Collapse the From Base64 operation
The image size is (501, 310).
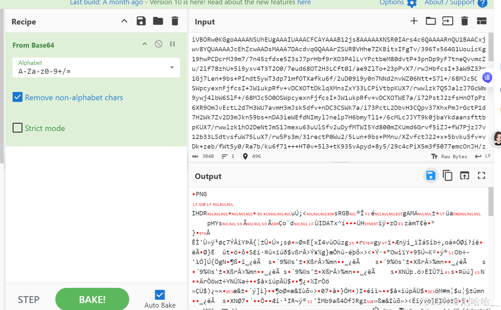(145, 43)
